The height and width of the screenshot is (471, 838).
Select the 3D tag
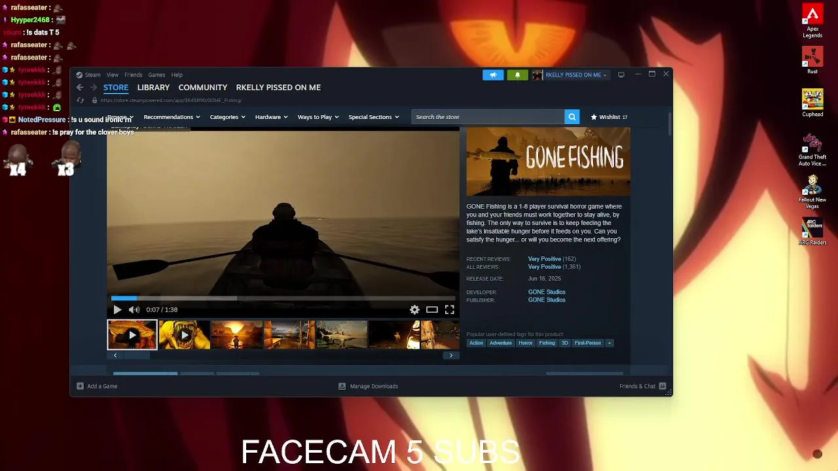(565, 343)
